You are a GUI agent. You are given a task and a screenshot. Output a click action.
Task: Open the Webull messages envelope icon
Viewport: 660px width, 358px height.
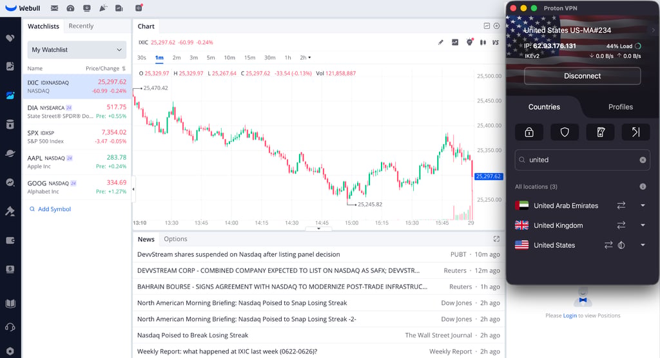[x=54, y=8]
